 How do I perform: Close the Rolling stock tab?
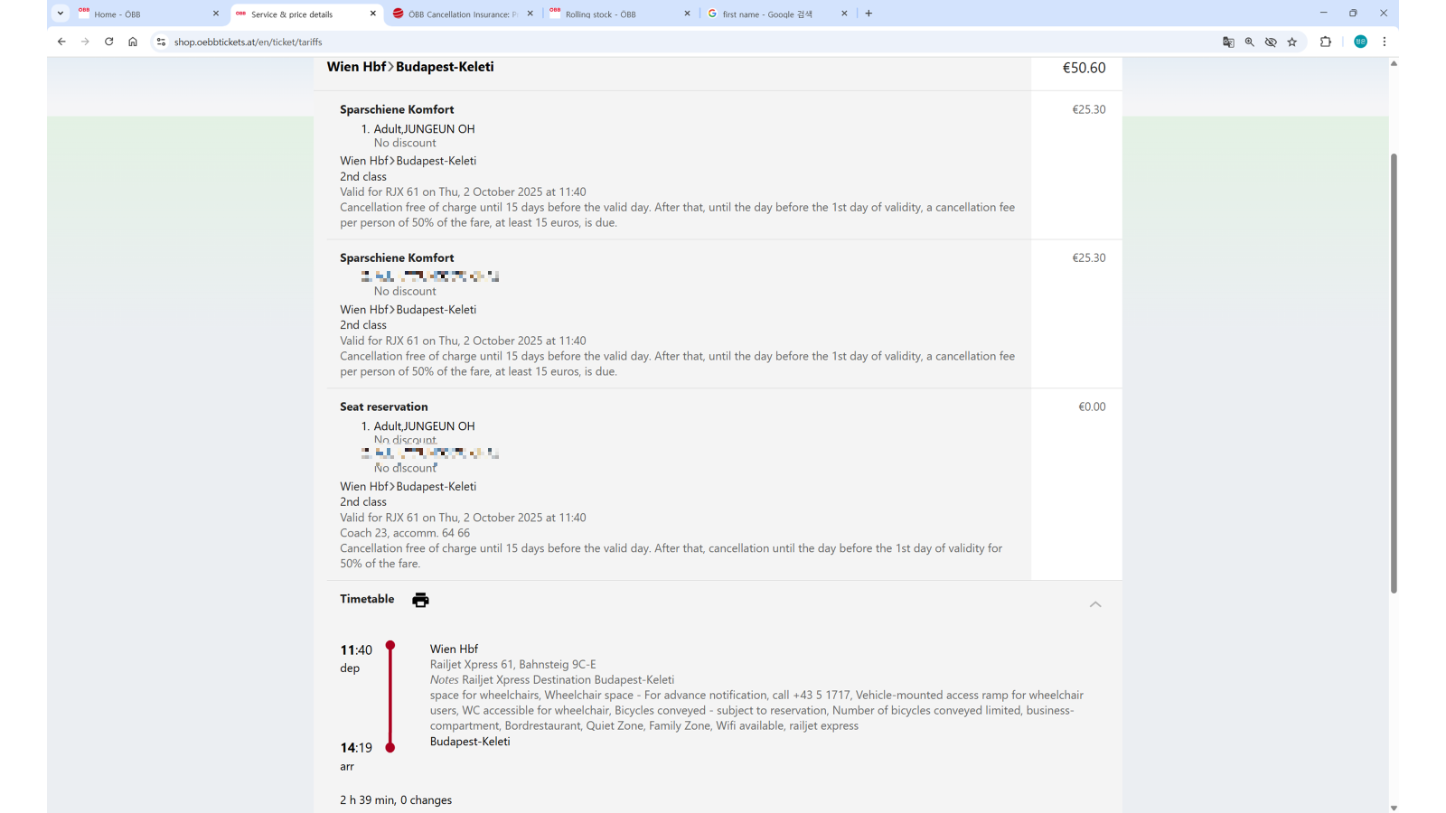pyautogui.click(x=687, y=14)
